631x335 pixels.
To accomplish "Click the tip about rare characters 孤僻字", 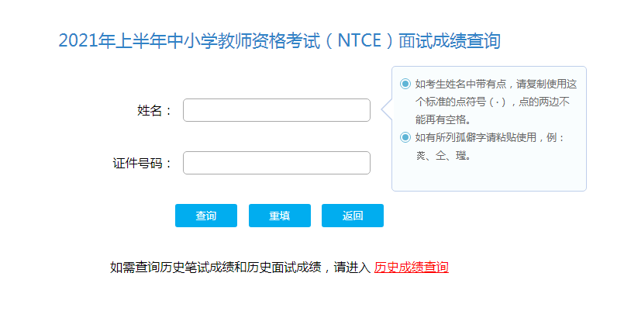I will [x=488, y=137].
